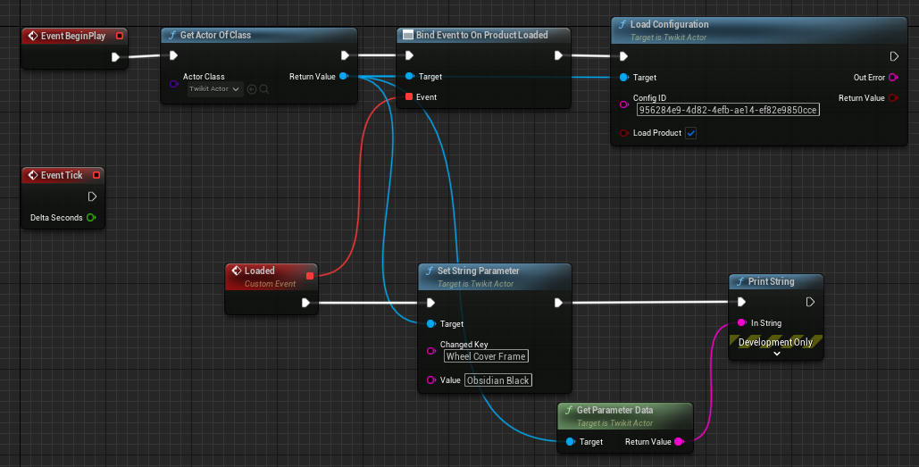Click the red Event pin on Bind Event node
This screenshot has height=467, width=919.
409,96
